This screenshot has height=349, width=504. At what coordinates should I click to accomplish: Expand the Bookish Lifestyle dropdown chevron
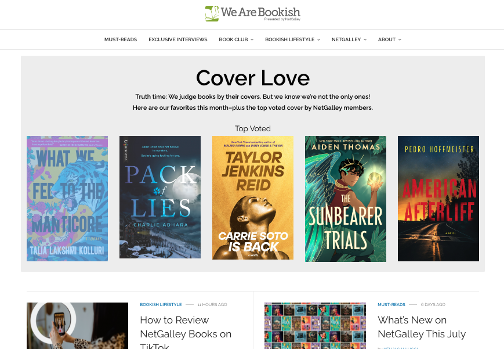[x=318, y=39]
